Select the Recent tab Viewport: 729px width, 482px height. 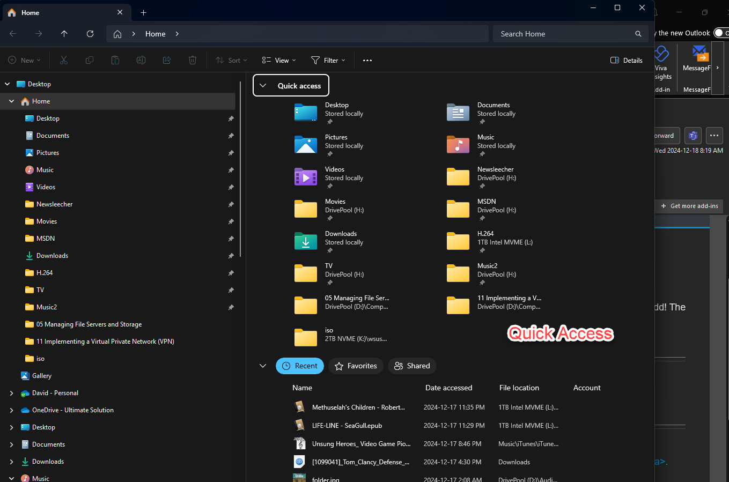point(300,366)
